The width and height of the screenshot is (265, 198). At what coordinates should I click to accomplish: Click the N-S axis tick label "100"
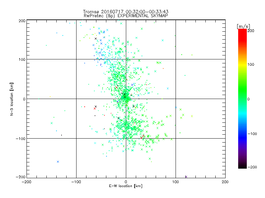[22, 59]
